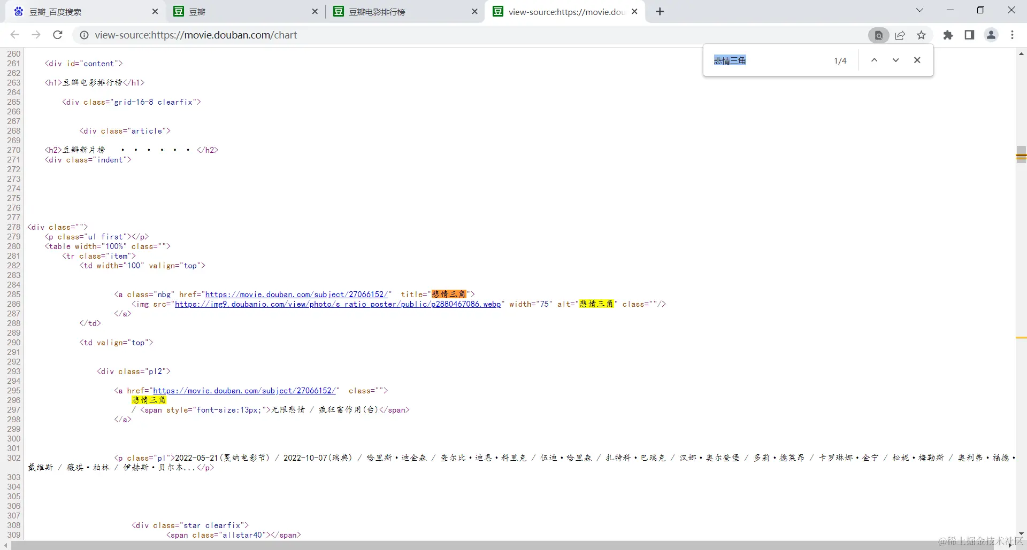
Task: Click the div id="content" line
Action: (84, 64)
